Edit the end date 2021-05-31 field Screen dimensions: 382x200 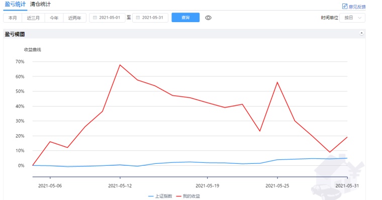(150, 18)
